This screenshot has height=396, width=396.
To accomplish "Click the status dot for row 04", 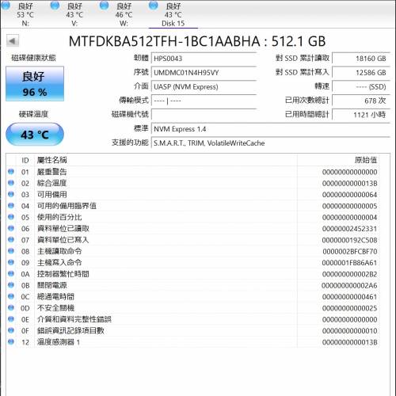I will [11, 206].
